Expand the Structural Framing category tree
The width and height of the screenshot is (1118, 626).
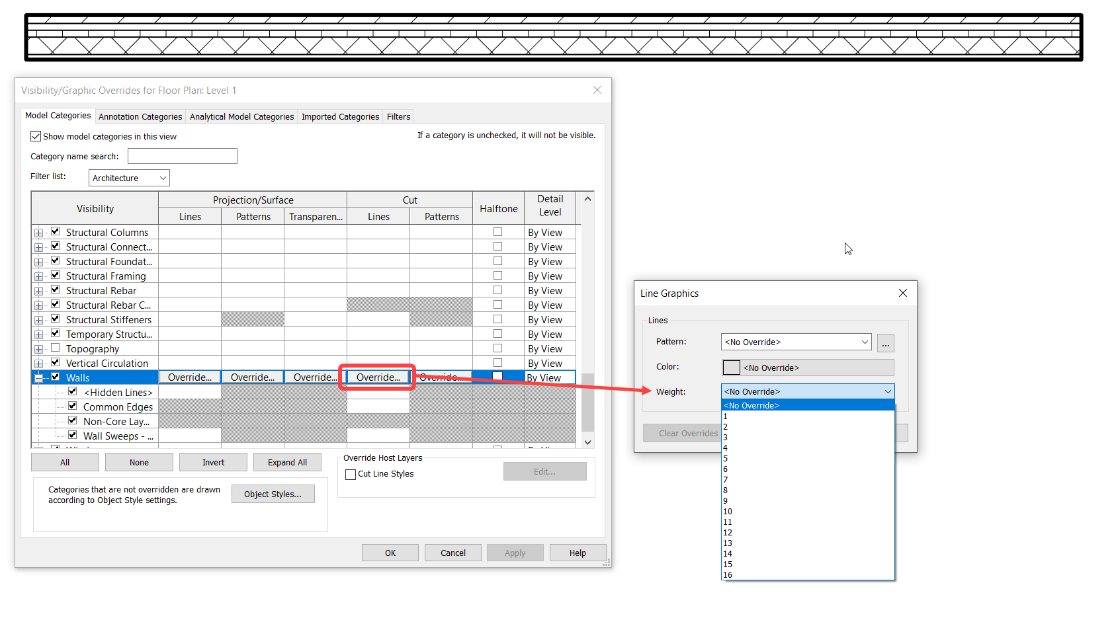(x=38, y=274)
